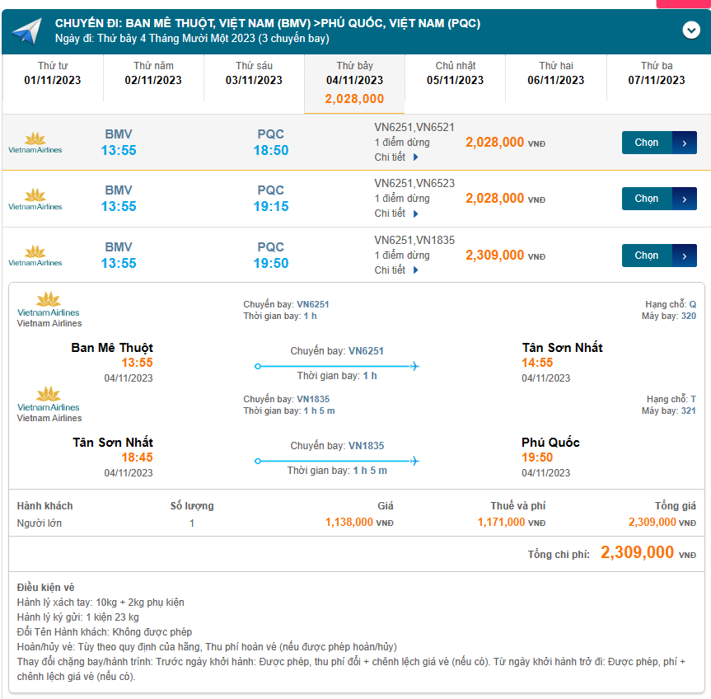Collapse the trip header using the round chevron
This screenshot has height=699, width=711.
click(x=690, y=30)
